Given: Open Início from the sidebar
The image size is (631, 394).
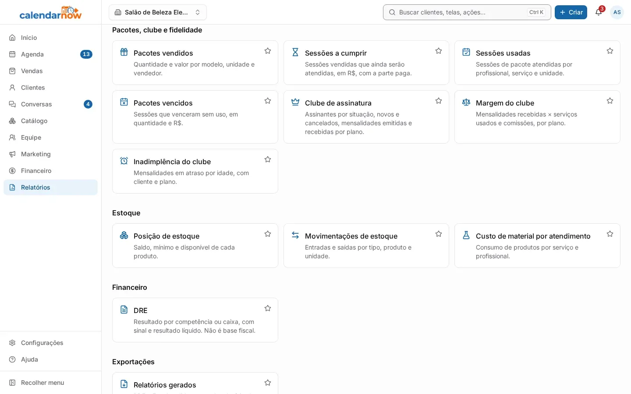Looking at the screenshot, I should tap(50, 38).
